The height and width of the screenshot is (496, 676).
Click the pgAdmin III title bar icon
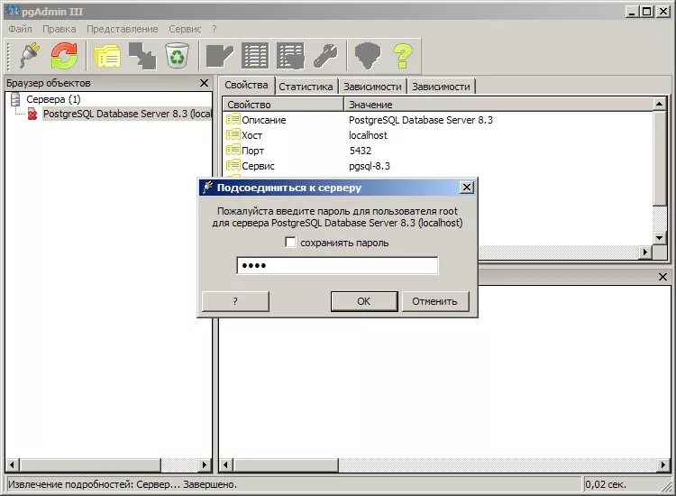(x=13, y=11)
